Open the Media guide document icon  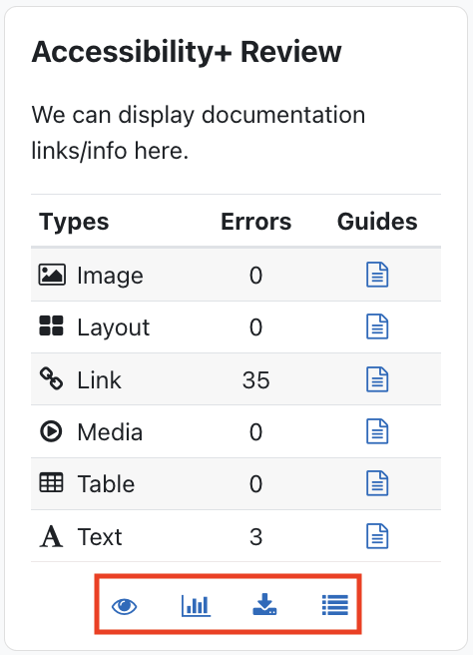point(377,431)
